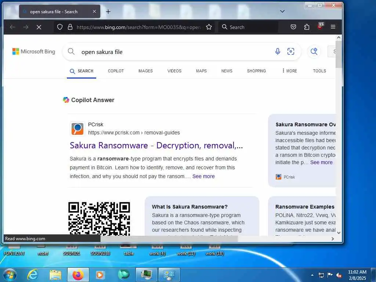Show hidden system tray icons arrow
This screenshot has height=282, width=376.
coord(312,275)
